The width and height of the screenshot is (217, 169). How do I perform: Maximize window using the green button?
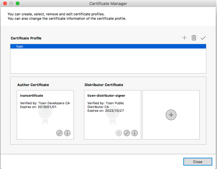pos(18,3)
